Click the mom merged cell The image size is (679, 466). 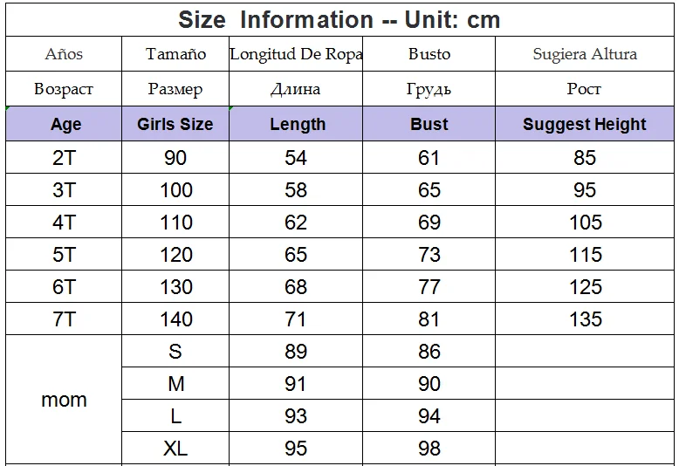click(64, 400)
